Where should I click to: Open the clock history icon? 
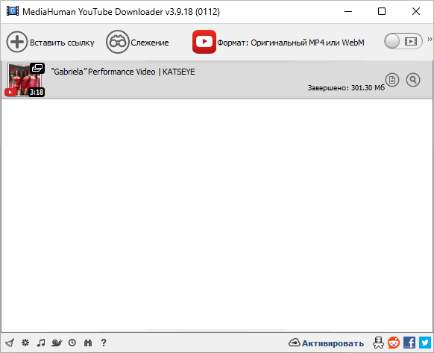tap(72, 343)
